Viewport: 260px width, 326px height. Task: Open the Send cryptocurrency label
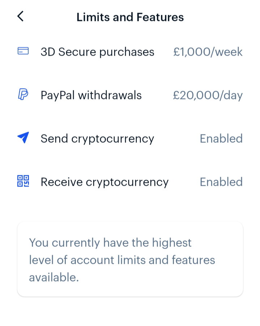click(97, 139)
